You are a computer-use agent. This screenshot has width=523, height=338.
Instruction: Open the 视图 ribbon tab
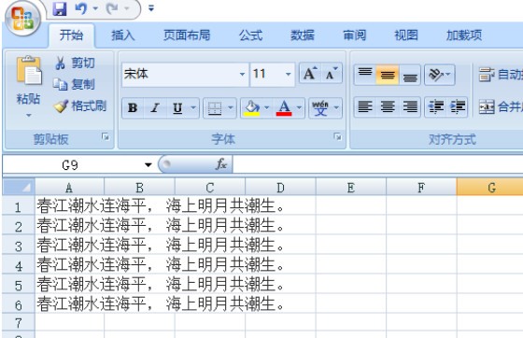(x=406, y=35)
